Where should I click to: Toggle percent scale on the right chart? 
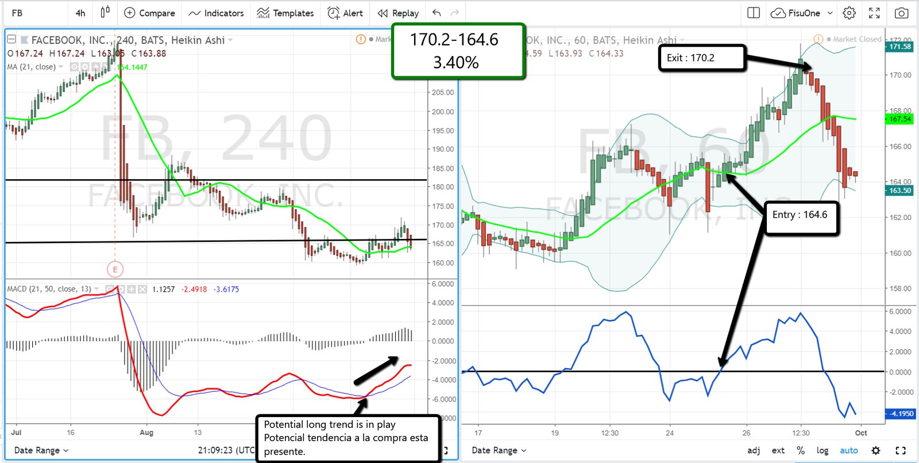coord(801,450)
